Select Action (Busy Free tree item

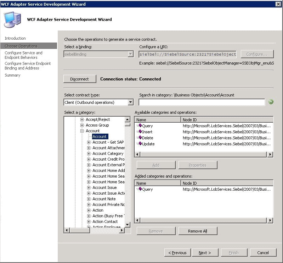point(108,216)
